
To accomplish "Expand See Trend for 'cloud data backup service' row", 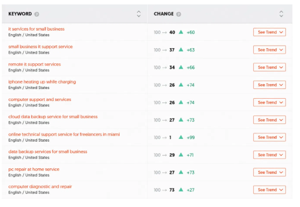I will pos(269,120).
